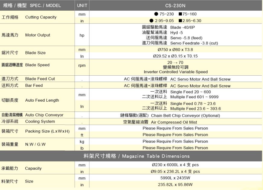This screenshot has width=263, height=190.
Task: Select "Ø230 x 6000L x 4 支 pcs" value
Action: click(175, 165)
